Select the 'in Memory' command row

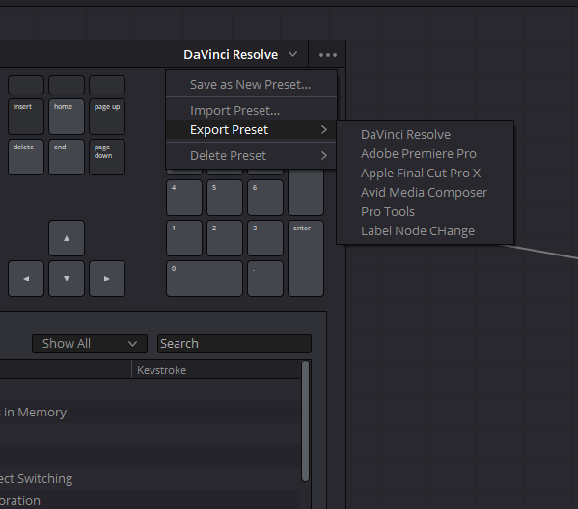tap(150, 413)
